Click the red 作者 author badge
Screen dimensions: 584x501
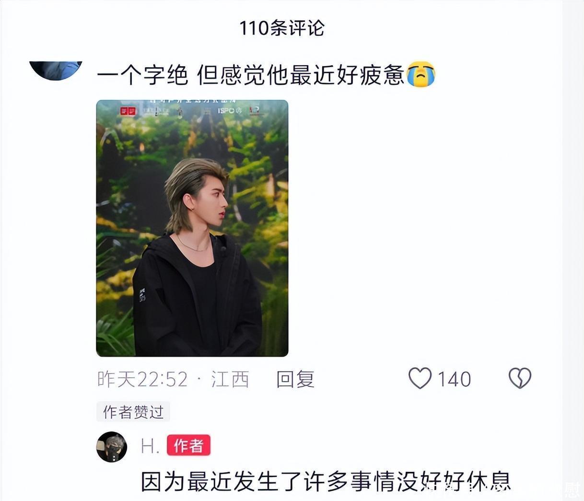(x=188, y=446)
